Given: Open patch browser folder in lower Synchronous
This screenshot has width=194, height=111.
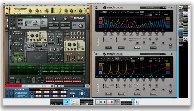Looking at the screenshot, I should click(163, 54).
